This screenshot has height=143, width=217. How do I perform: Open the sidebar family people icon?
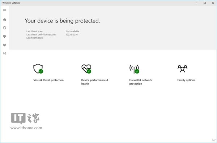(x=5, y=54)
